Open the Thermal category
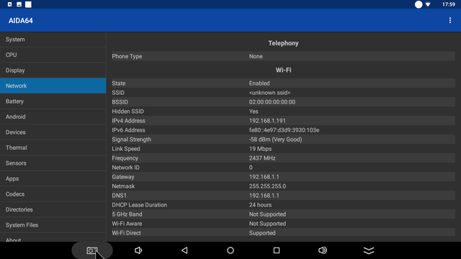The image size is (461, 259). pos(53,147)
